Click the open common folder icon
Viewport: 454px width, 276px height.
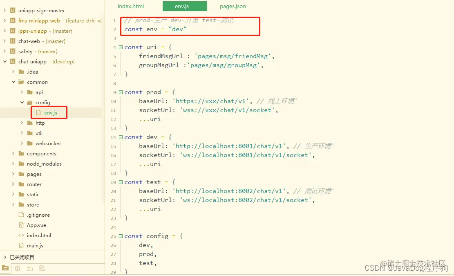pos(21,82)
